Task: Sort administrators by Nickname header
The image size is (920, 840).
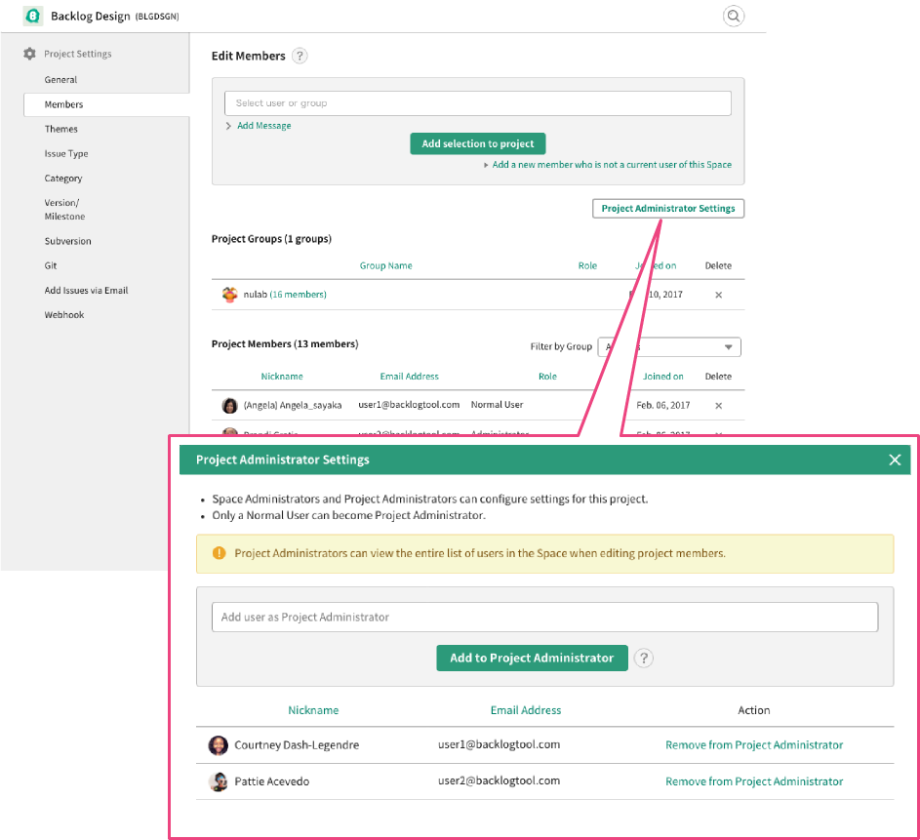Action: (x=313, y=710)
